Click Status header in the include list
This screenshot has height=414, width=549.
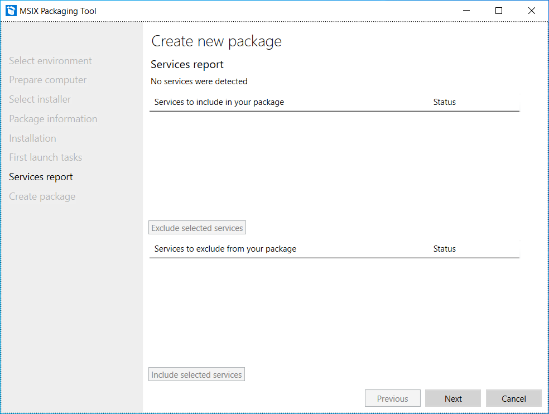point(445,102)
